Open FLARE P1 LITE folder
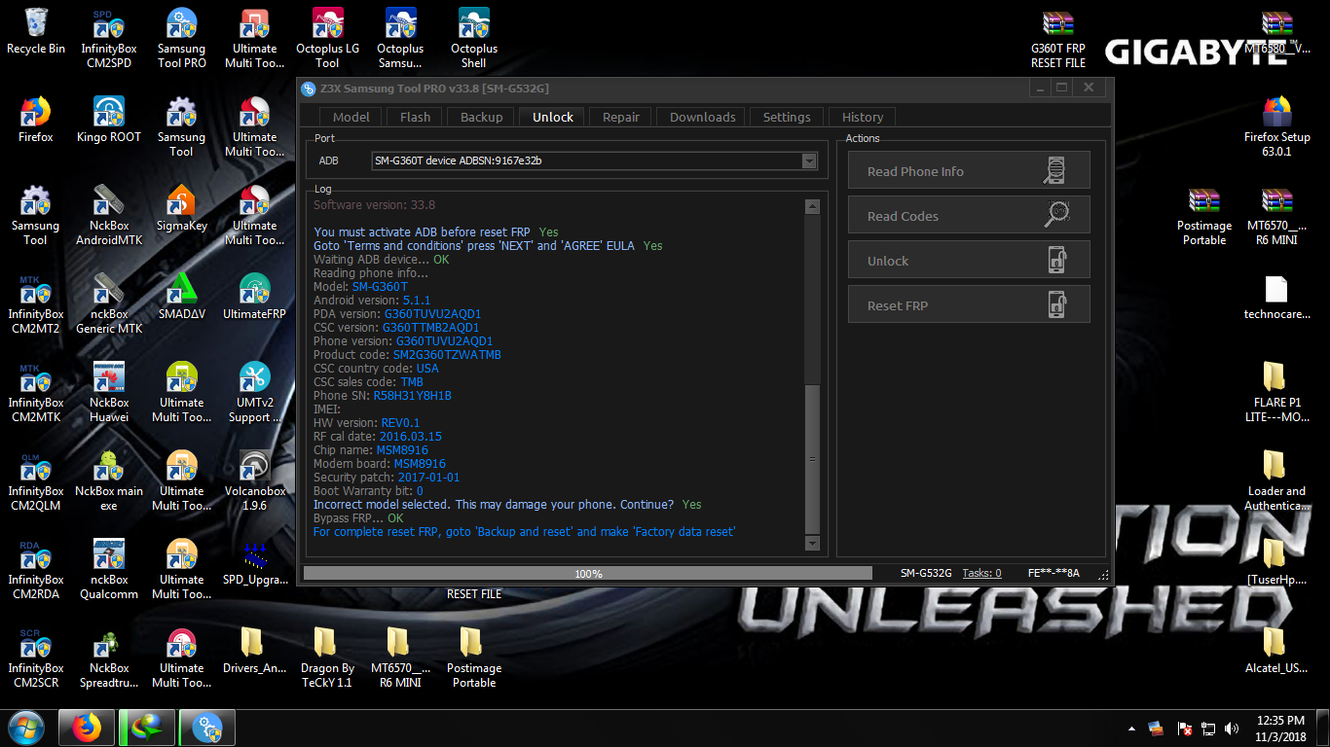1330x747 pixels. (x=1276, y=392)
